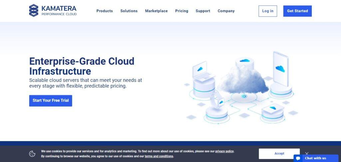This screenshot has height=162, width=341.
Task: Click Start Your Free Trial
Action: point(51,101)
